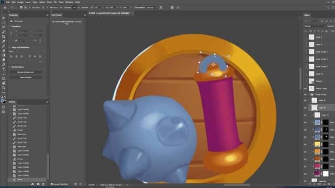Delete current state trash icon in History
335x188 pixels.
[43, 184]
